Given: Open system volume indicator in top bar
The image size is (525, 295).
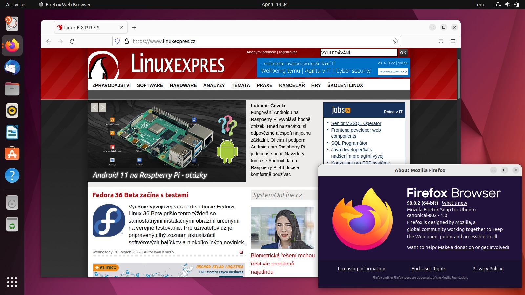Looking at the screenshot, I should (x=507, y=4).
